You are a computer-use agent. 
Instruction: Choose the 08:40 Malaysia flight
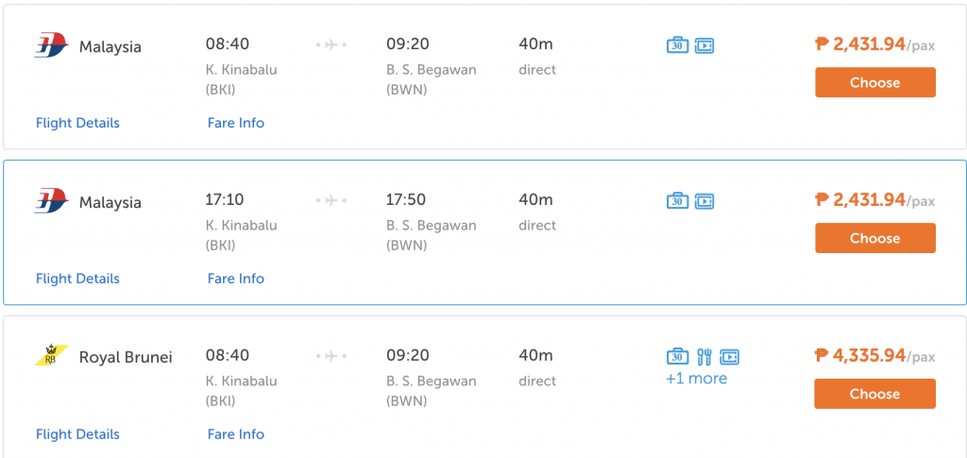pyautogui.click(x=875, y=82)
